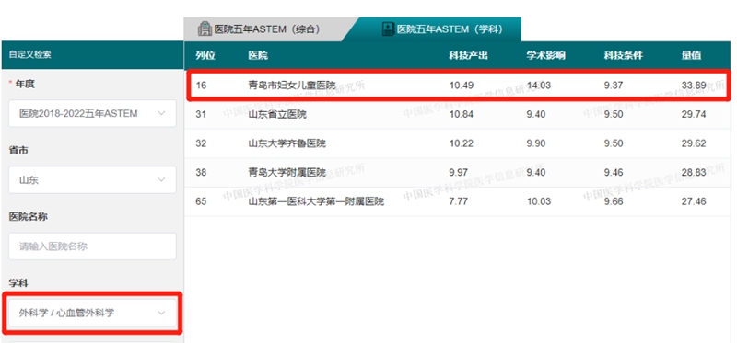Screen dimensions: 737x343
Task: Click 科技产出 value 7.77
Action: pos(459,201)
